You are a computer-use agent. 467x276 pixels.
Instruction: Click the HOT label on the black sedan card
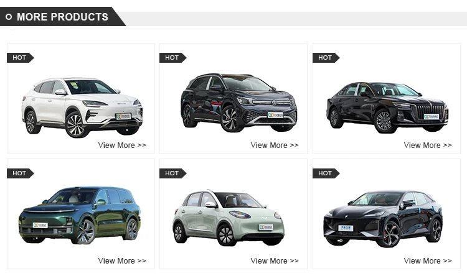coord(326,58)
